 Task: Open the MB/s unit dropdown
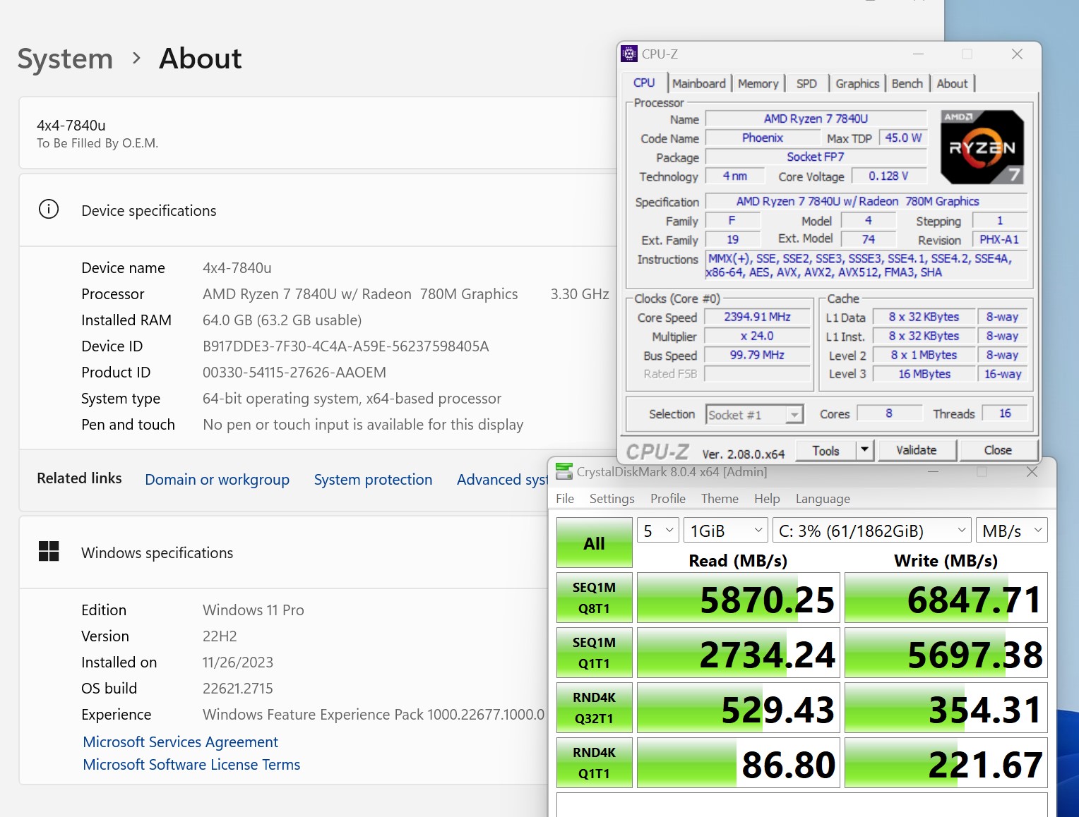tap(1011, 531)
